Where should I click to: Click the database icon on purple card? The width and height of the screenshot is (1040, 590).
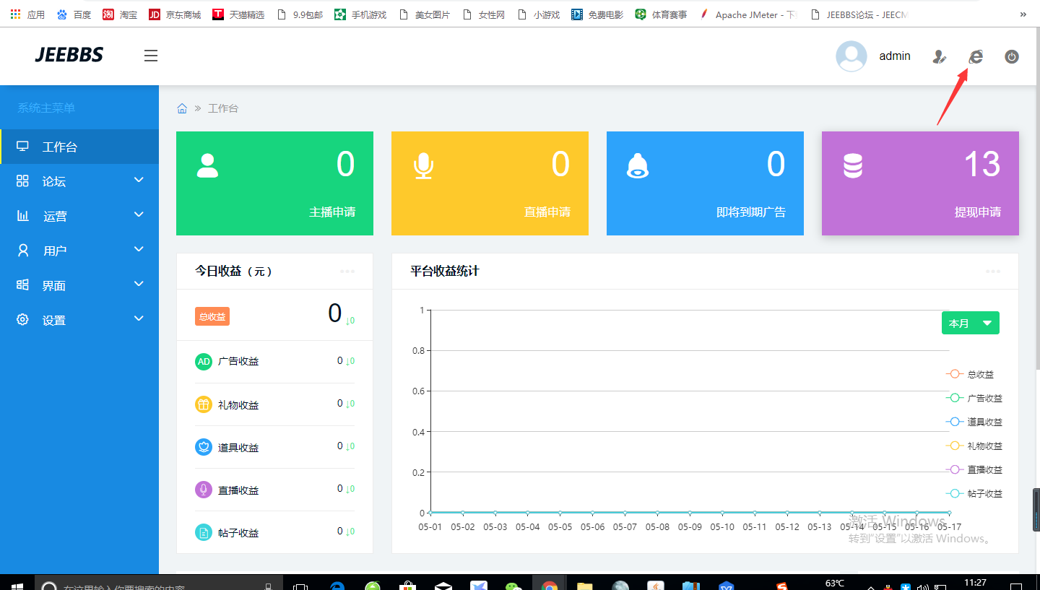pyautogui.click(x=853, y=165)
